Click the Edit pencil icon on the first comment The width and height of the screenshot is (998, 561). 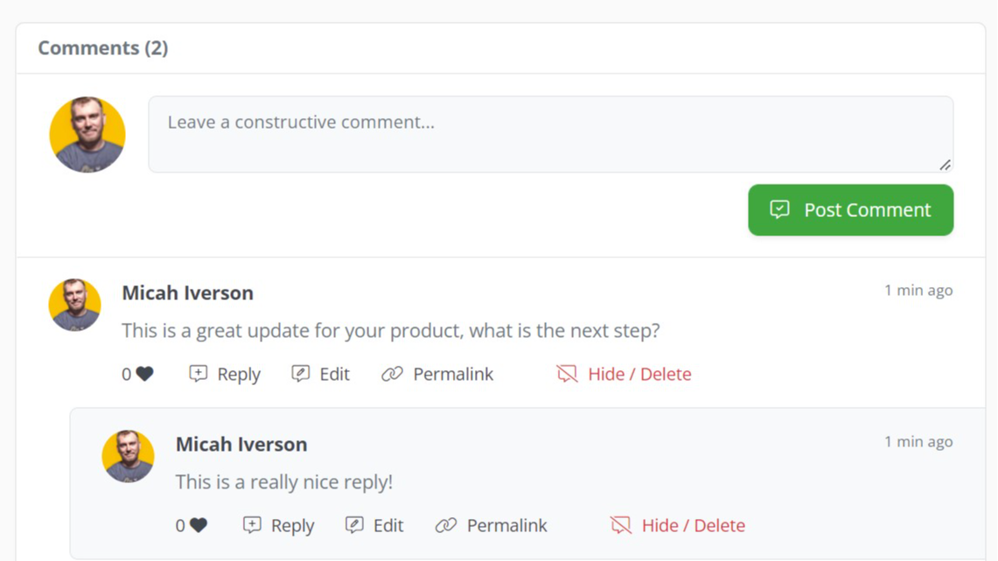[x=301, y=374]
